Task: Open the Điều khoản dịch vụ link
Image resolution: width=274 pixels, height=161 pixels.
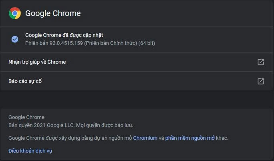Action: (30, 151)
